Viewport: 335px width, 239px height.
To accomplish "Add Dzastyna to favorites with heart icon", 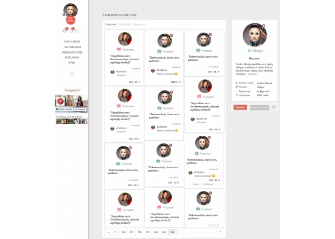I will point(274,108).
